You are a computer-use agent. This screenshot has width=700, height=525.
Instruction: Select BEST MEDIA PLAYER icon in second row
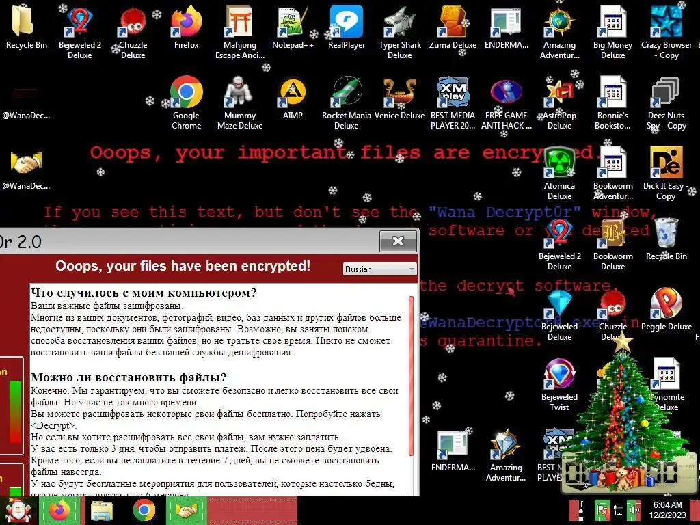point(453,103)
